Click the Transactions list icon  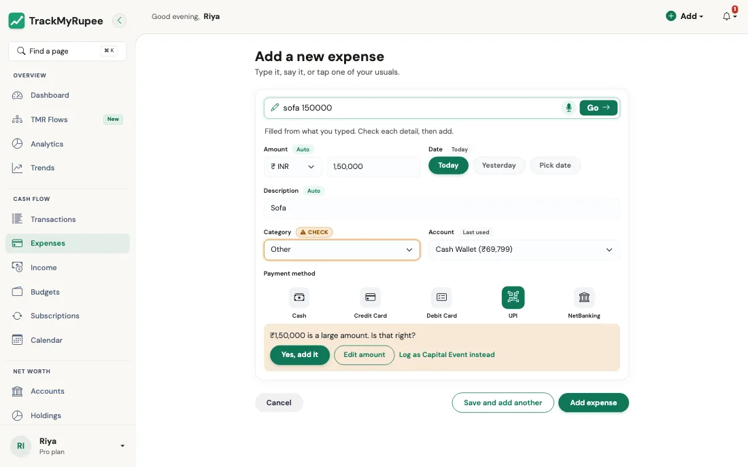(17, 219)
